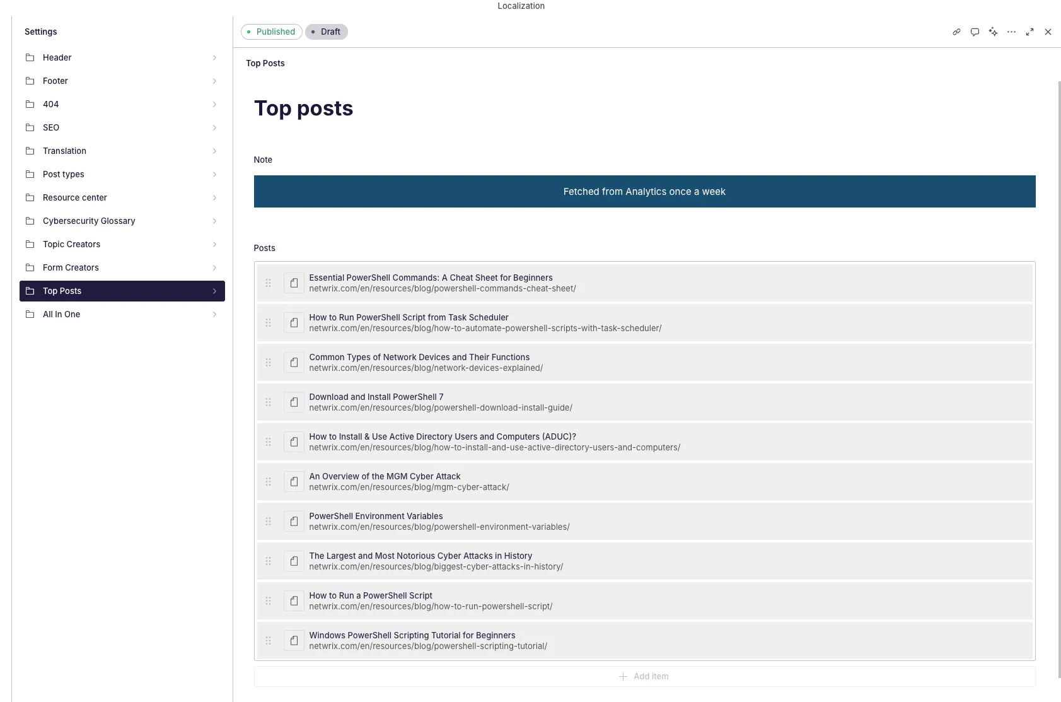This screenshot has width=1061, height=702.
Task: Click document icon of PowerShell Environment Variables post
Action: [x=294, y=522]
